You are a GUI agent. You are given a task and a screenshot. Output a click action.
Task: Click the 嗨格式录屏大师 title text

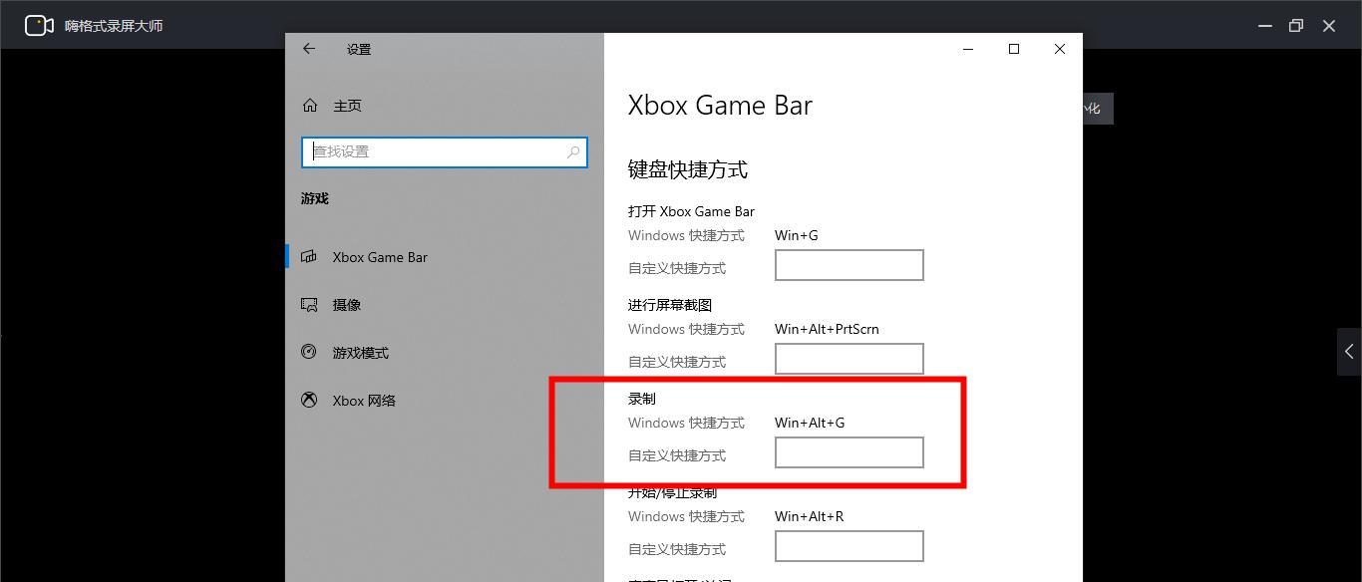(x=114, y=26)
